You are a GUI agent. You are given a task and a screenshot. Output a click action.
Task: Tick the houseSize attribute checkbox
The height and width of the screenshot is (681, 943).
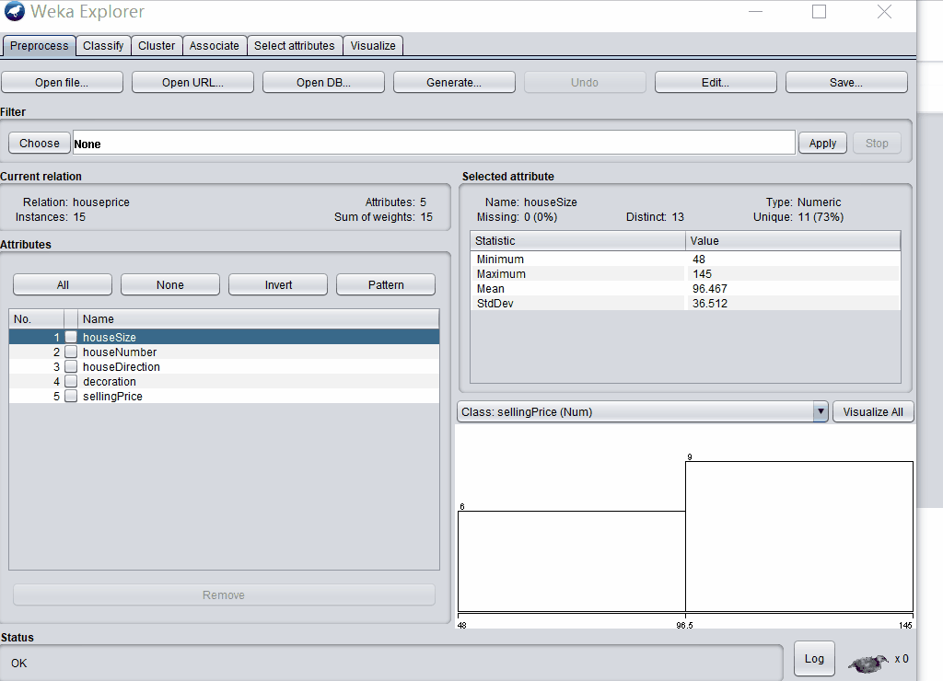(71, 337)
